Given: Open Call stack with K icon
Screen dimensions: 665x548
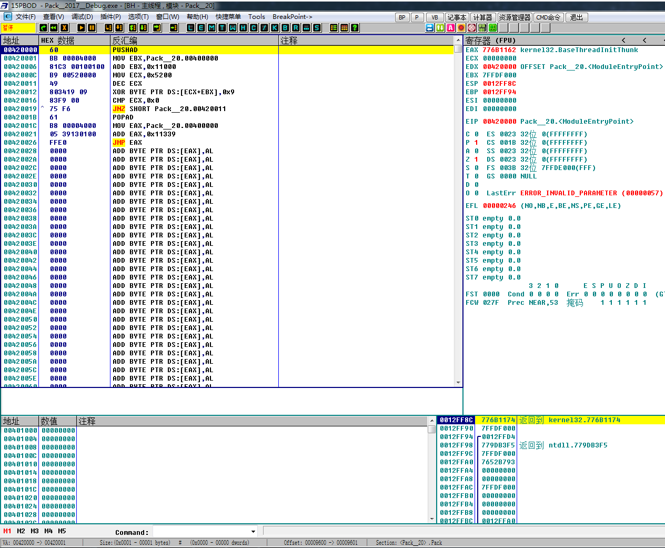Looking at the screenshot, I should coord(275,28).
